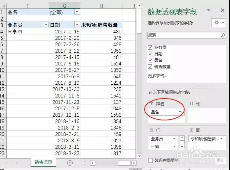The image size is (230, 170).
Task: Click the search magnifier icon in field search
Action: pos(223,35)
